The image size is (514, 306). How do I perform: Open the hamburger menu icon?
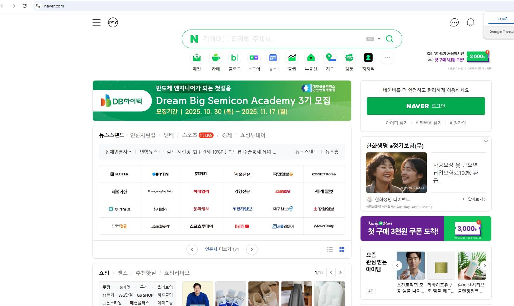click(97, 22)
